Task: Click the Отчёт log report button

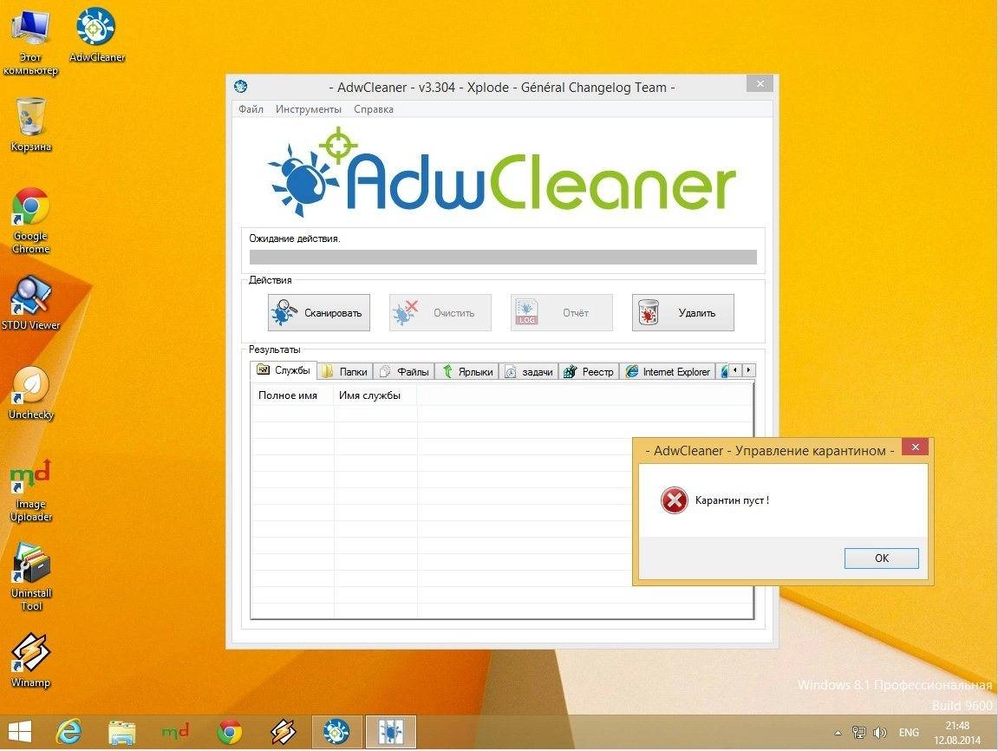Action: [x=561, y=312]
